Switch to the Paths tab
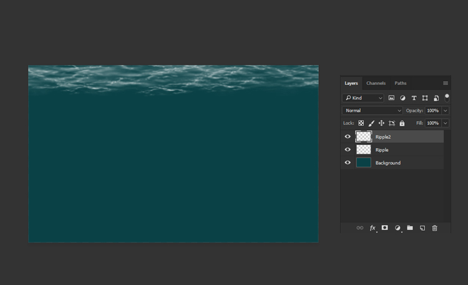468x285 pixels. coord(401,83)
